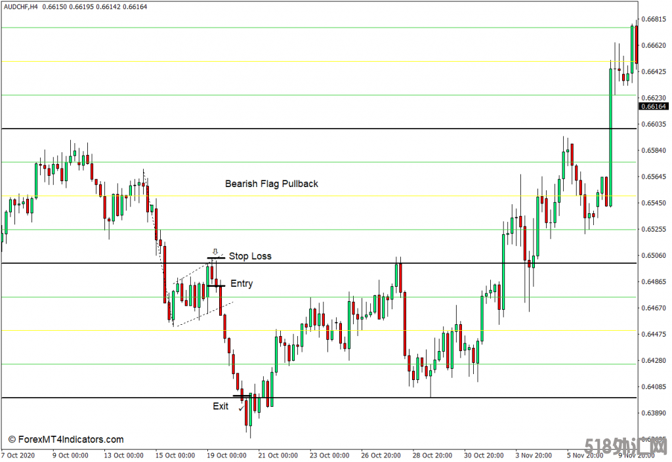Click the short black Entry marker line
The image size is (672, 462).
click(216, 285)
